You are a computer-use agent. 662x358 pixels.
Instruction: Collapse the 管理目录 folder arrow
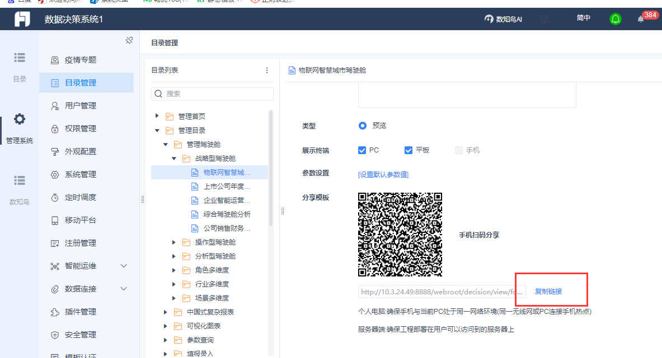157,130
